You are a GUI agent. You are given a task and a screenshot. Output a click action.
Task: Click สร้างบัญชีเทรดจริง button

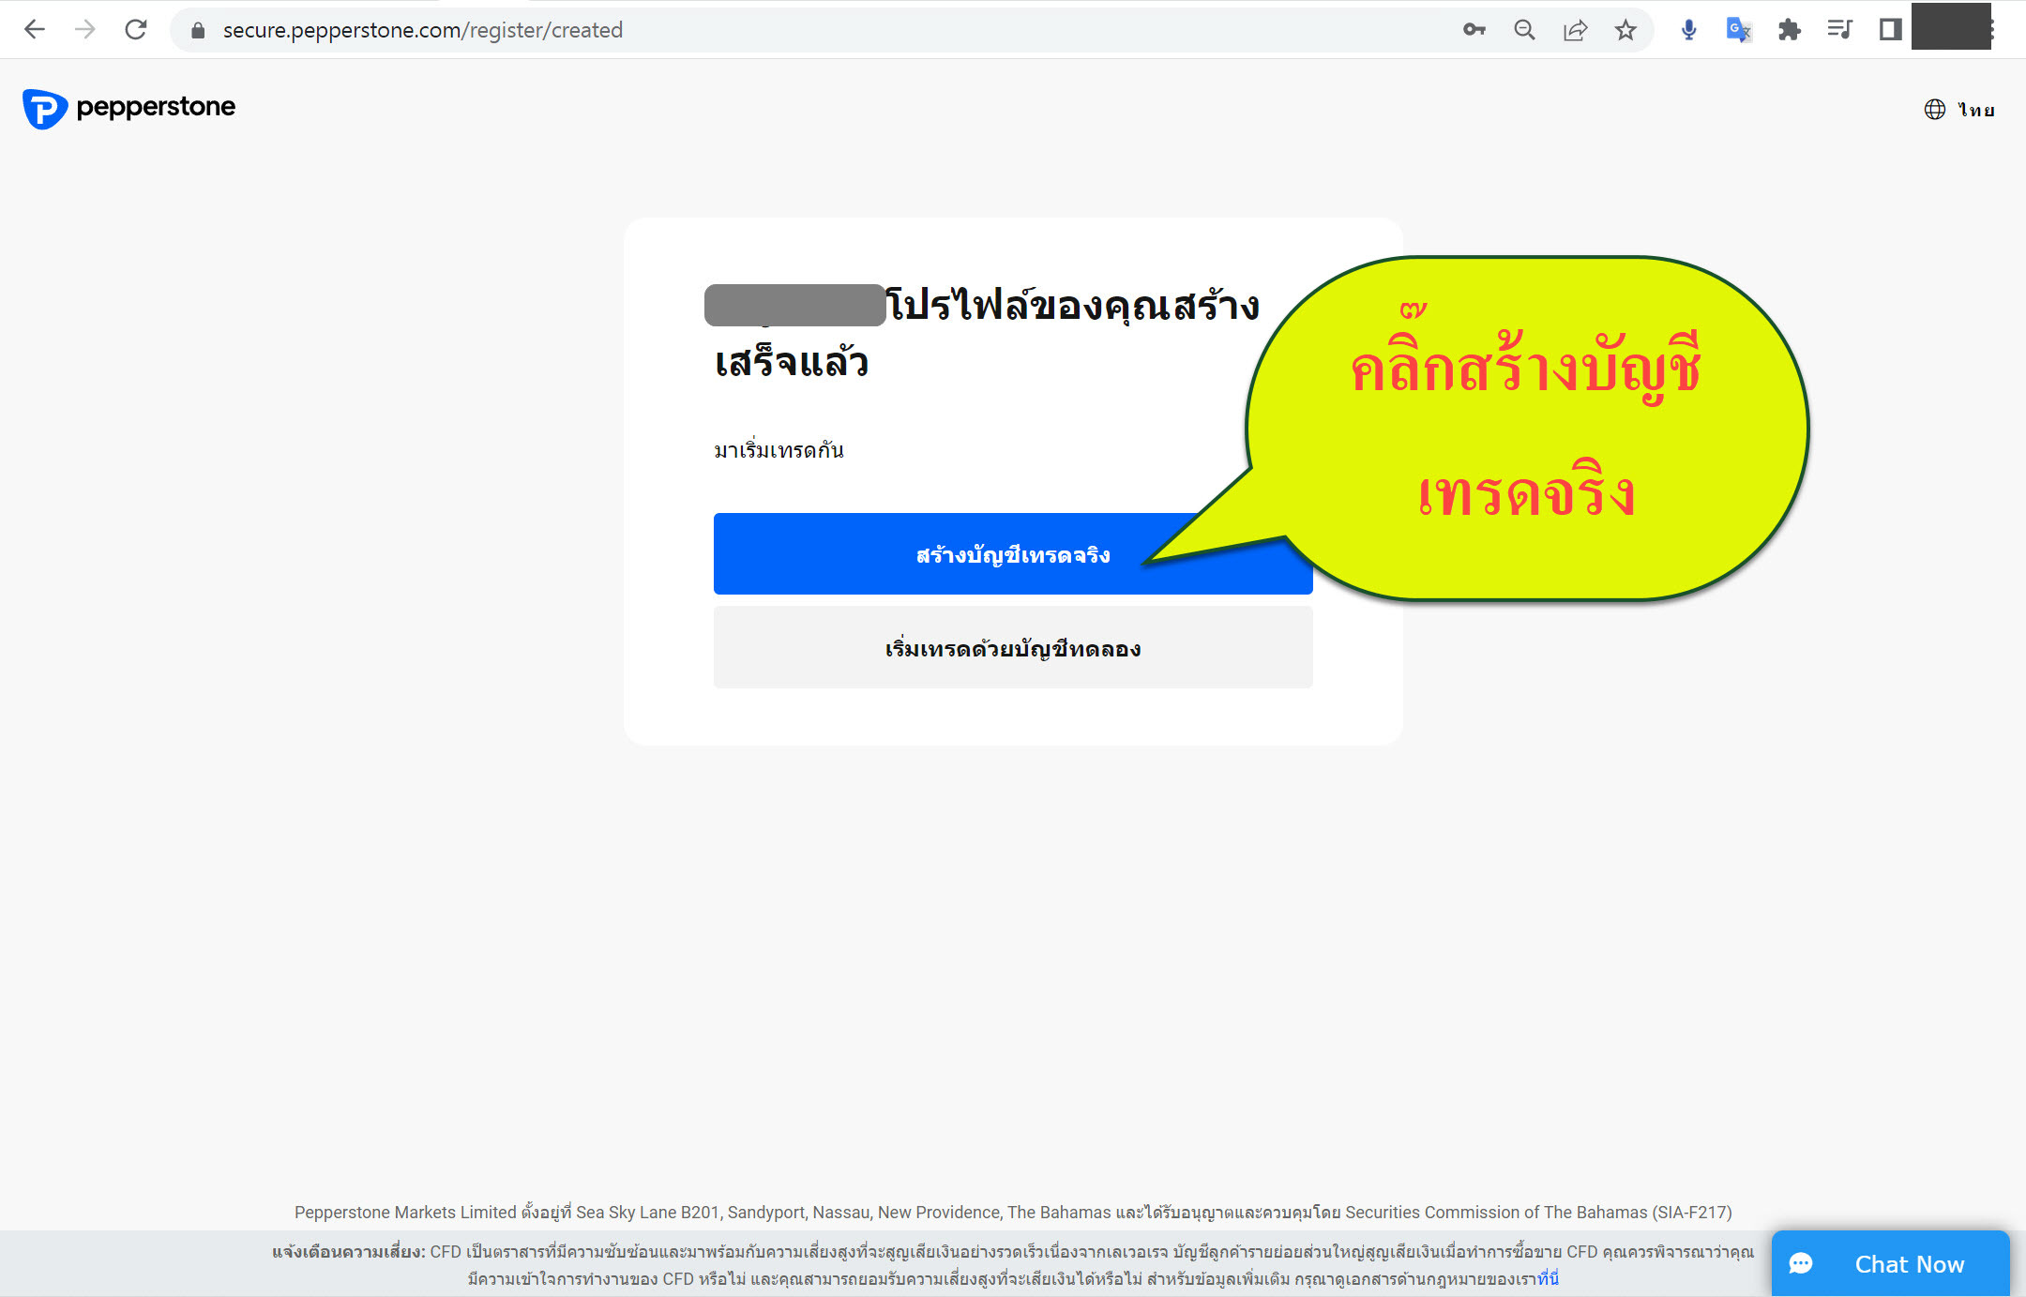1013,553
